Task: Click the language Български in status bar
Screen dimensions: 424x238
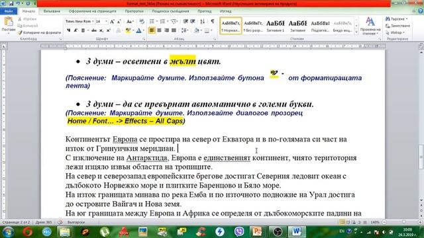Action: pos(76,222)
